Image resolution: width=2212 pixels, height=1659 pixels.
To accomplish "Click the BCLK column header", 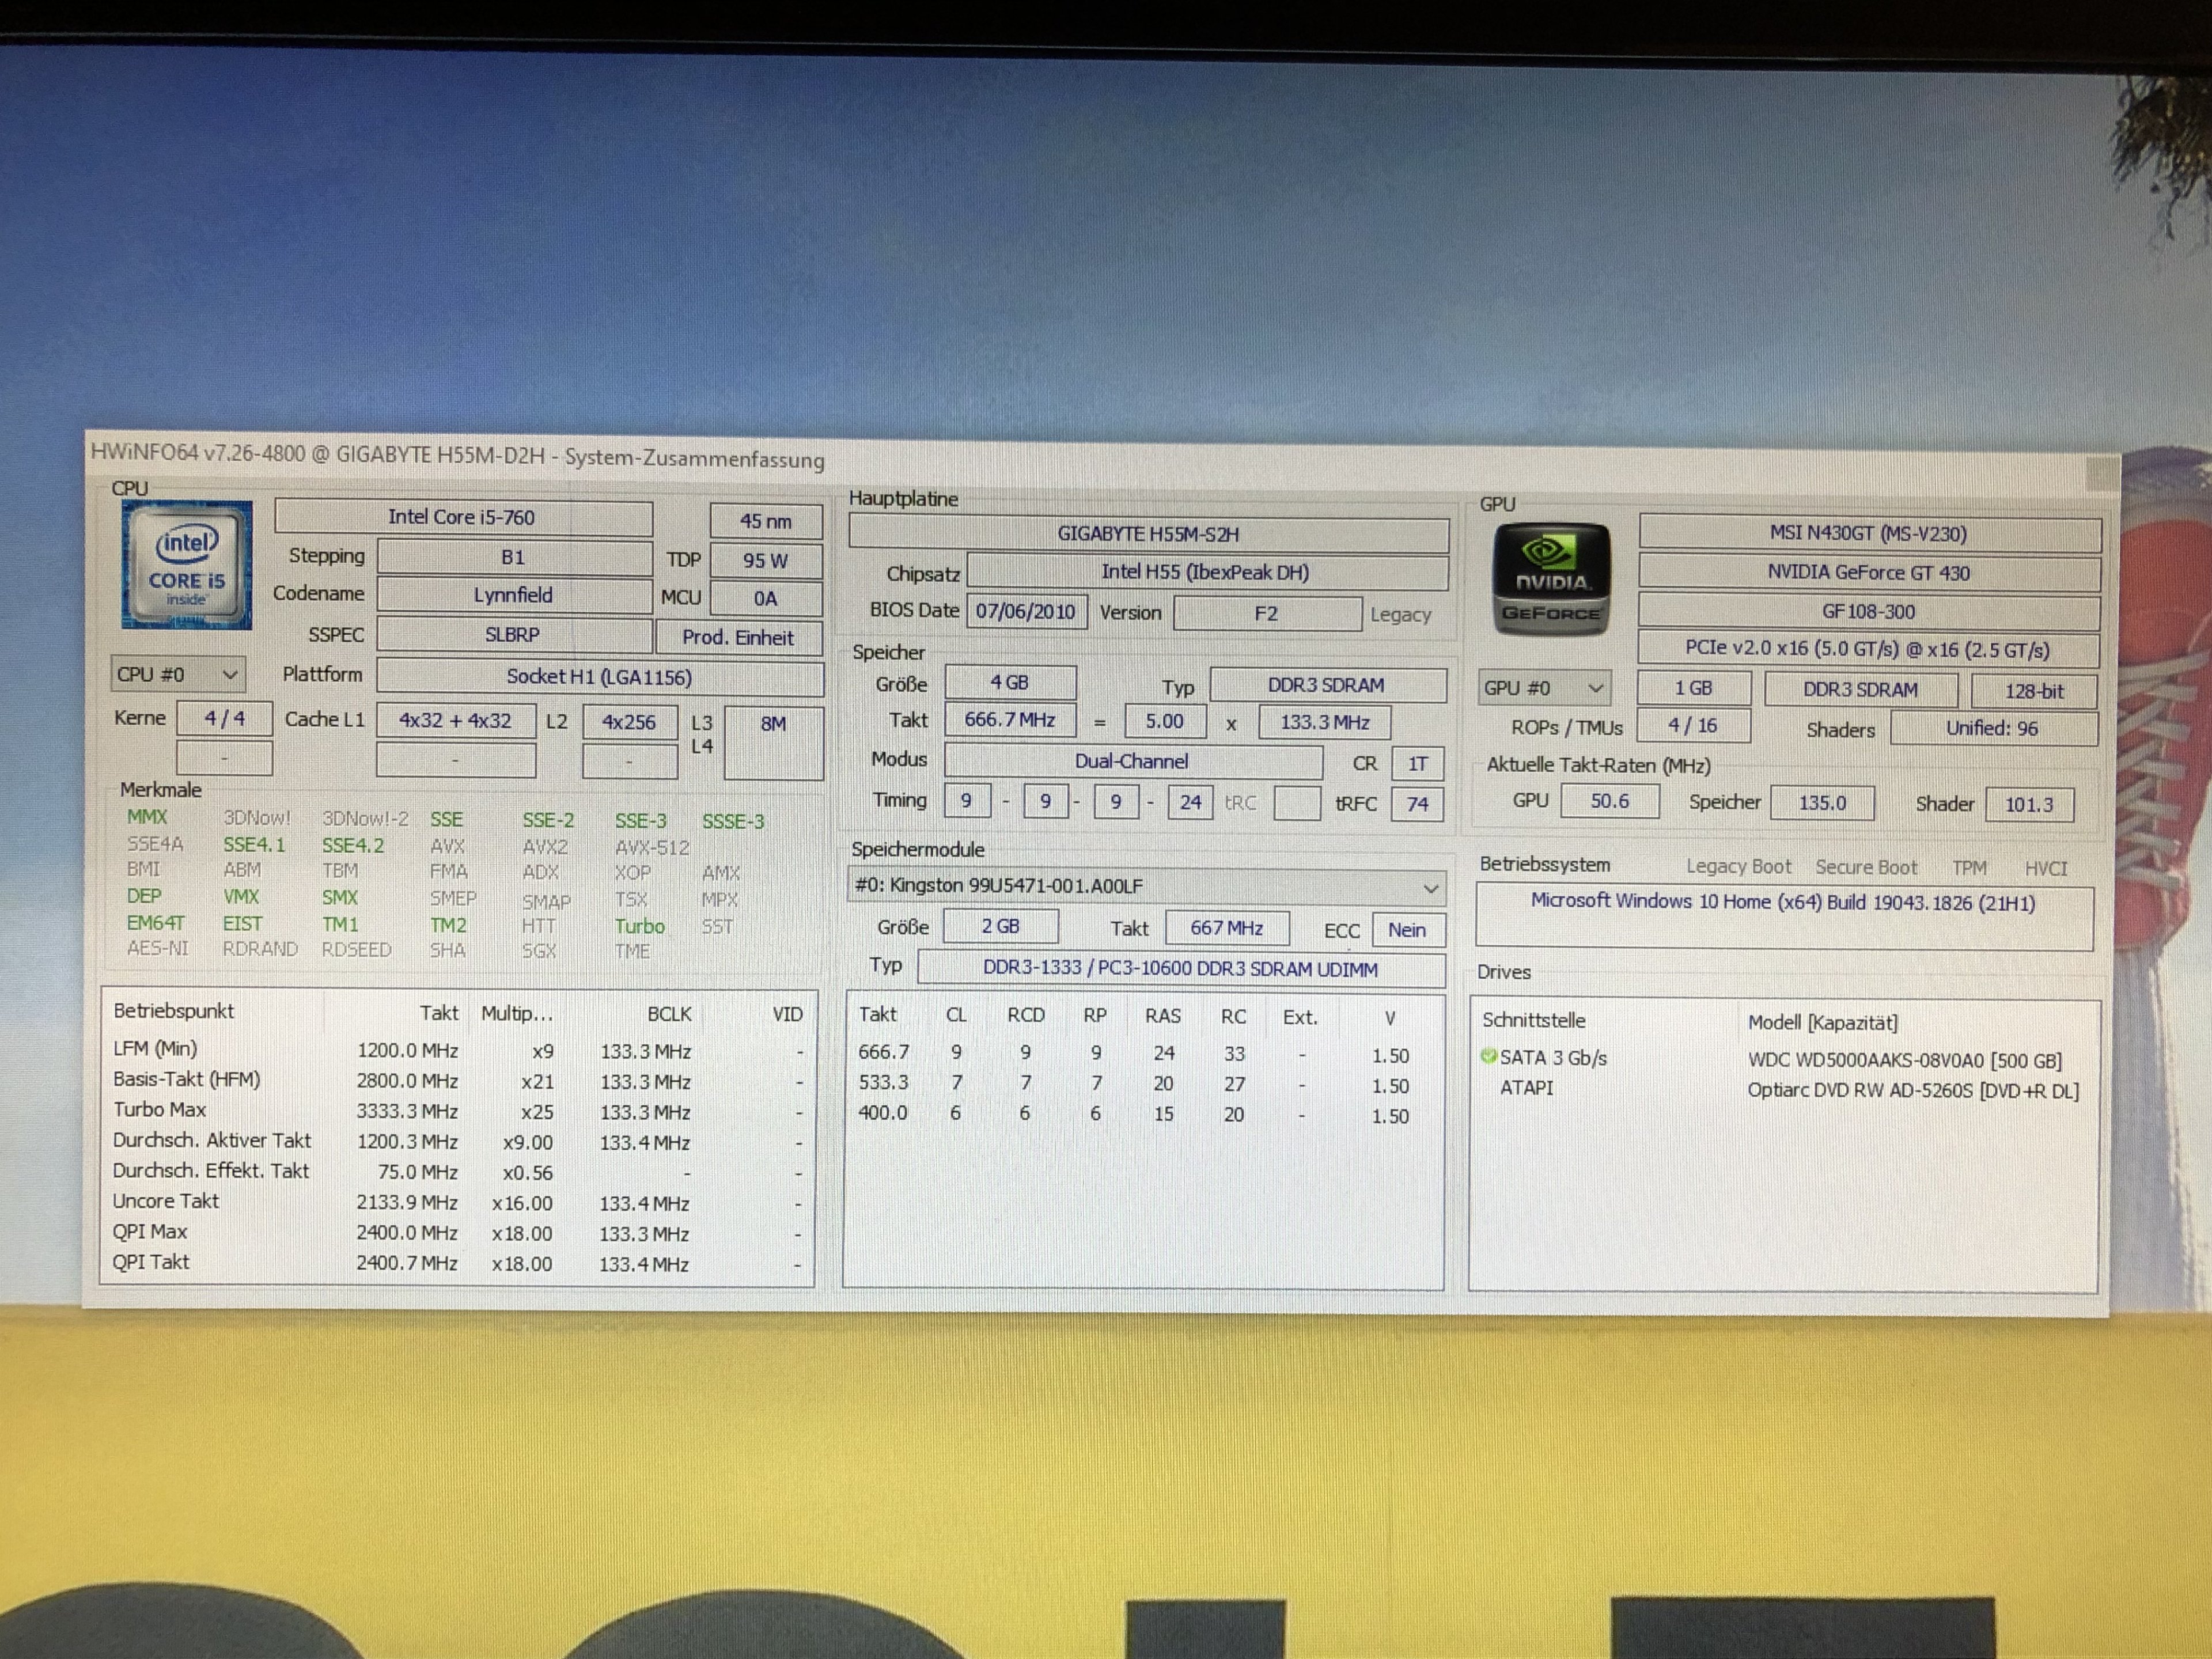I will point(669,1014).
